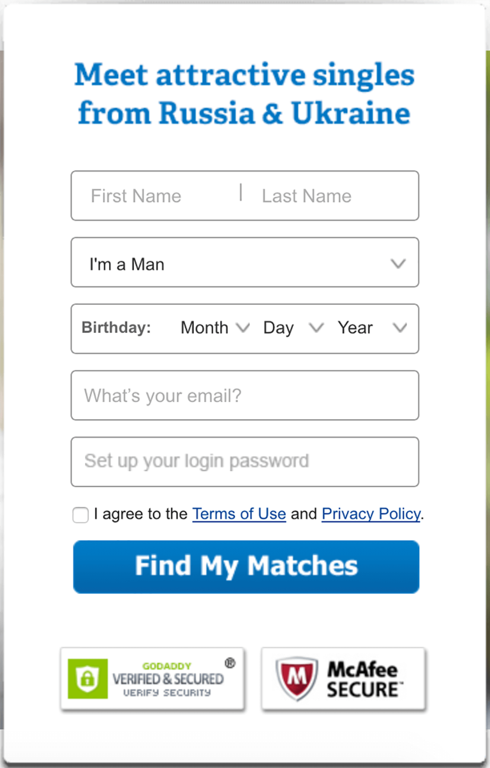
Task: Open the McAfee Secure badge text
Action: (x=362, y=679)
